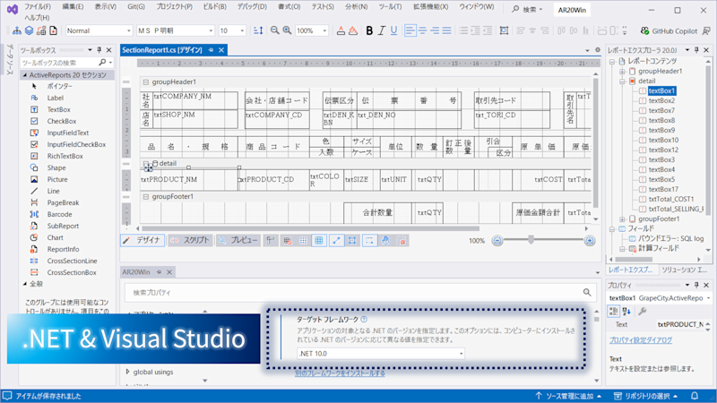Click the zoom in magnifier icon
The height and width of the screenshot is (403, 717).
click(x=287, y=30)
